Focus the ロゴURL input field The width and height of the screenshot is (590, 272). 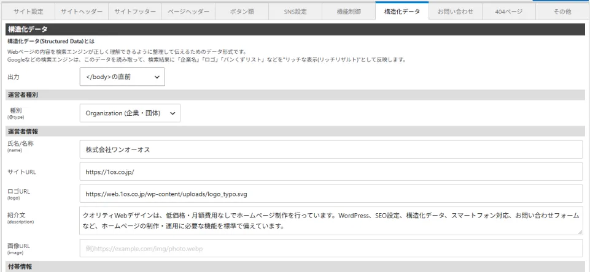pos(331,194)
